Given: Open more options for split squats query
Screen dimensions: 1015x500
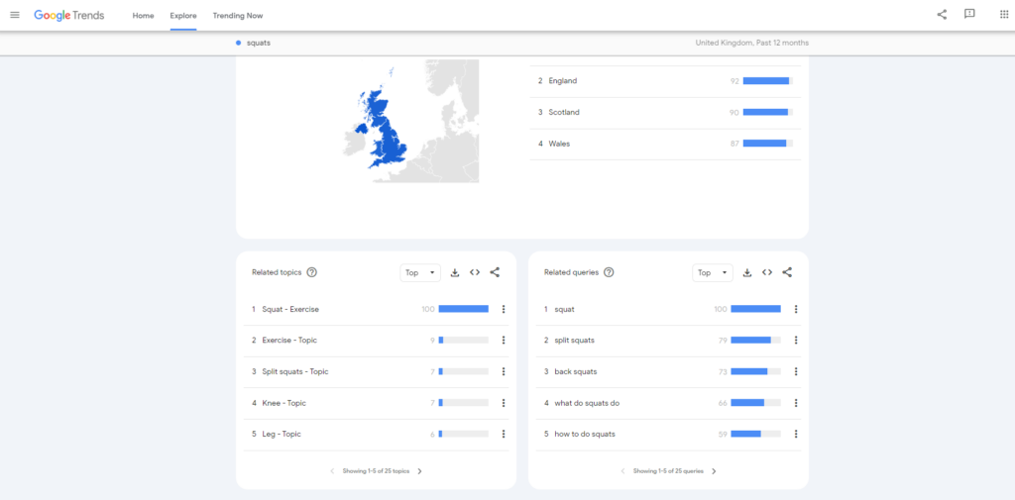Looking at the screenshot, I should 796,341.
